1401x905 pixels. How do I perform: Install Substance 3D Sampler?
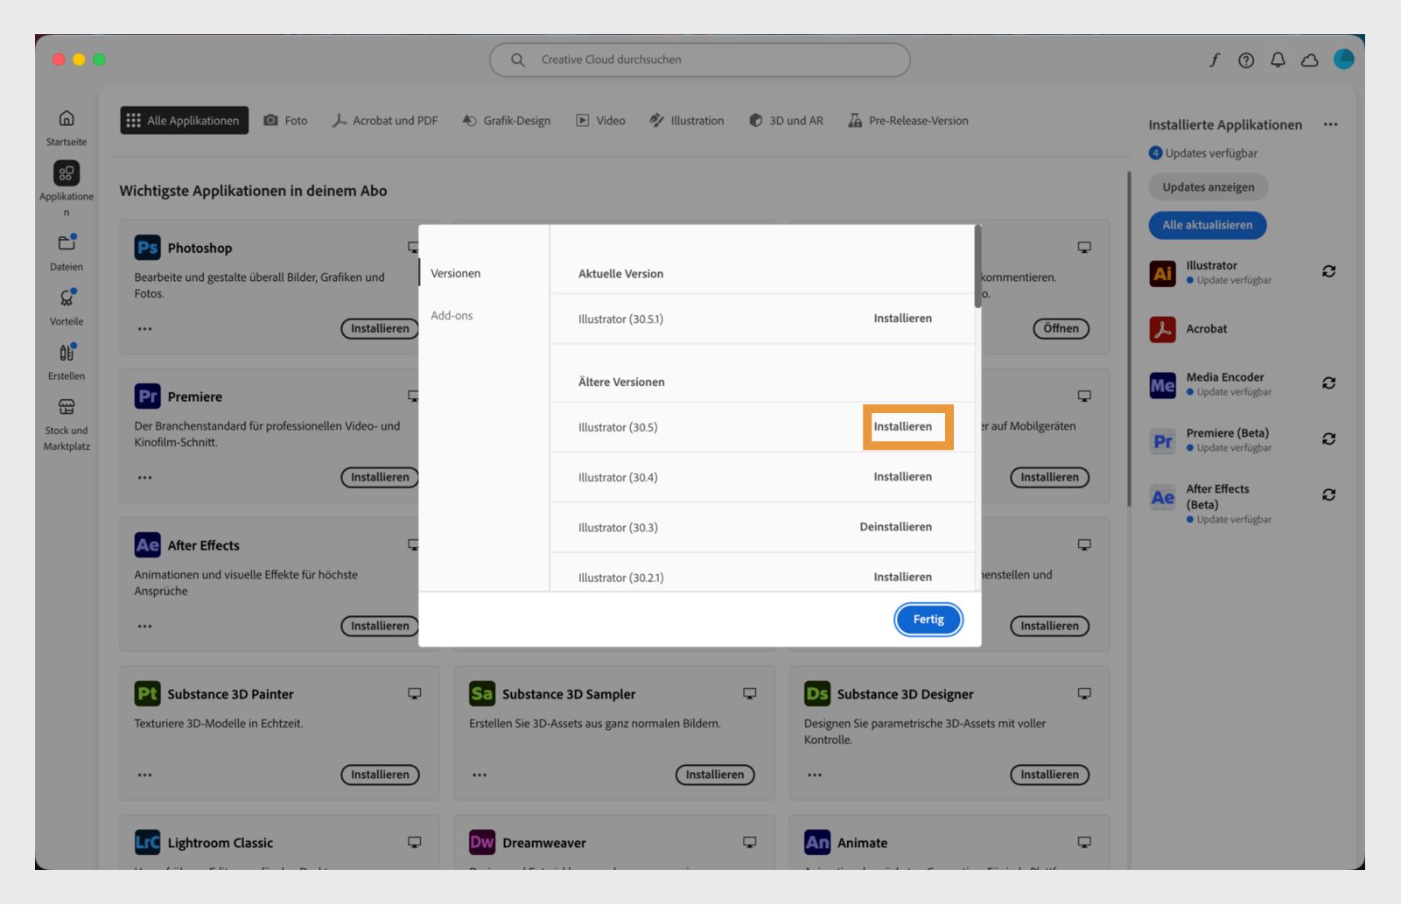(714, 775)
